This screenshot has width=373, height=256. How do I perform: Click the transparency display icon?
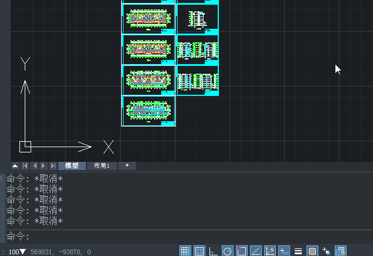click(312, 251)
